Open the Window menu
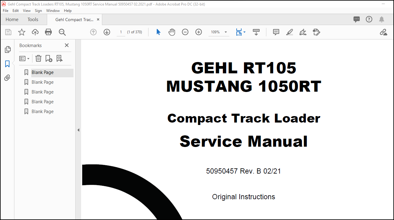 coord(53,11)
